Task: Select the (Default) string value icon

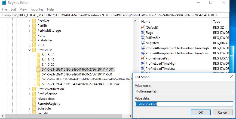Action: (143, 27)
